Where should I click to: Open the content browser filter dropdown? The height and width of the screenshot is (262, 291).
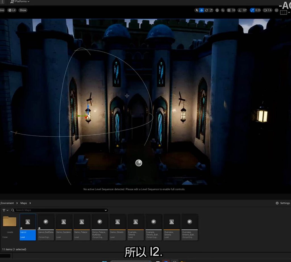coord(5,210)
